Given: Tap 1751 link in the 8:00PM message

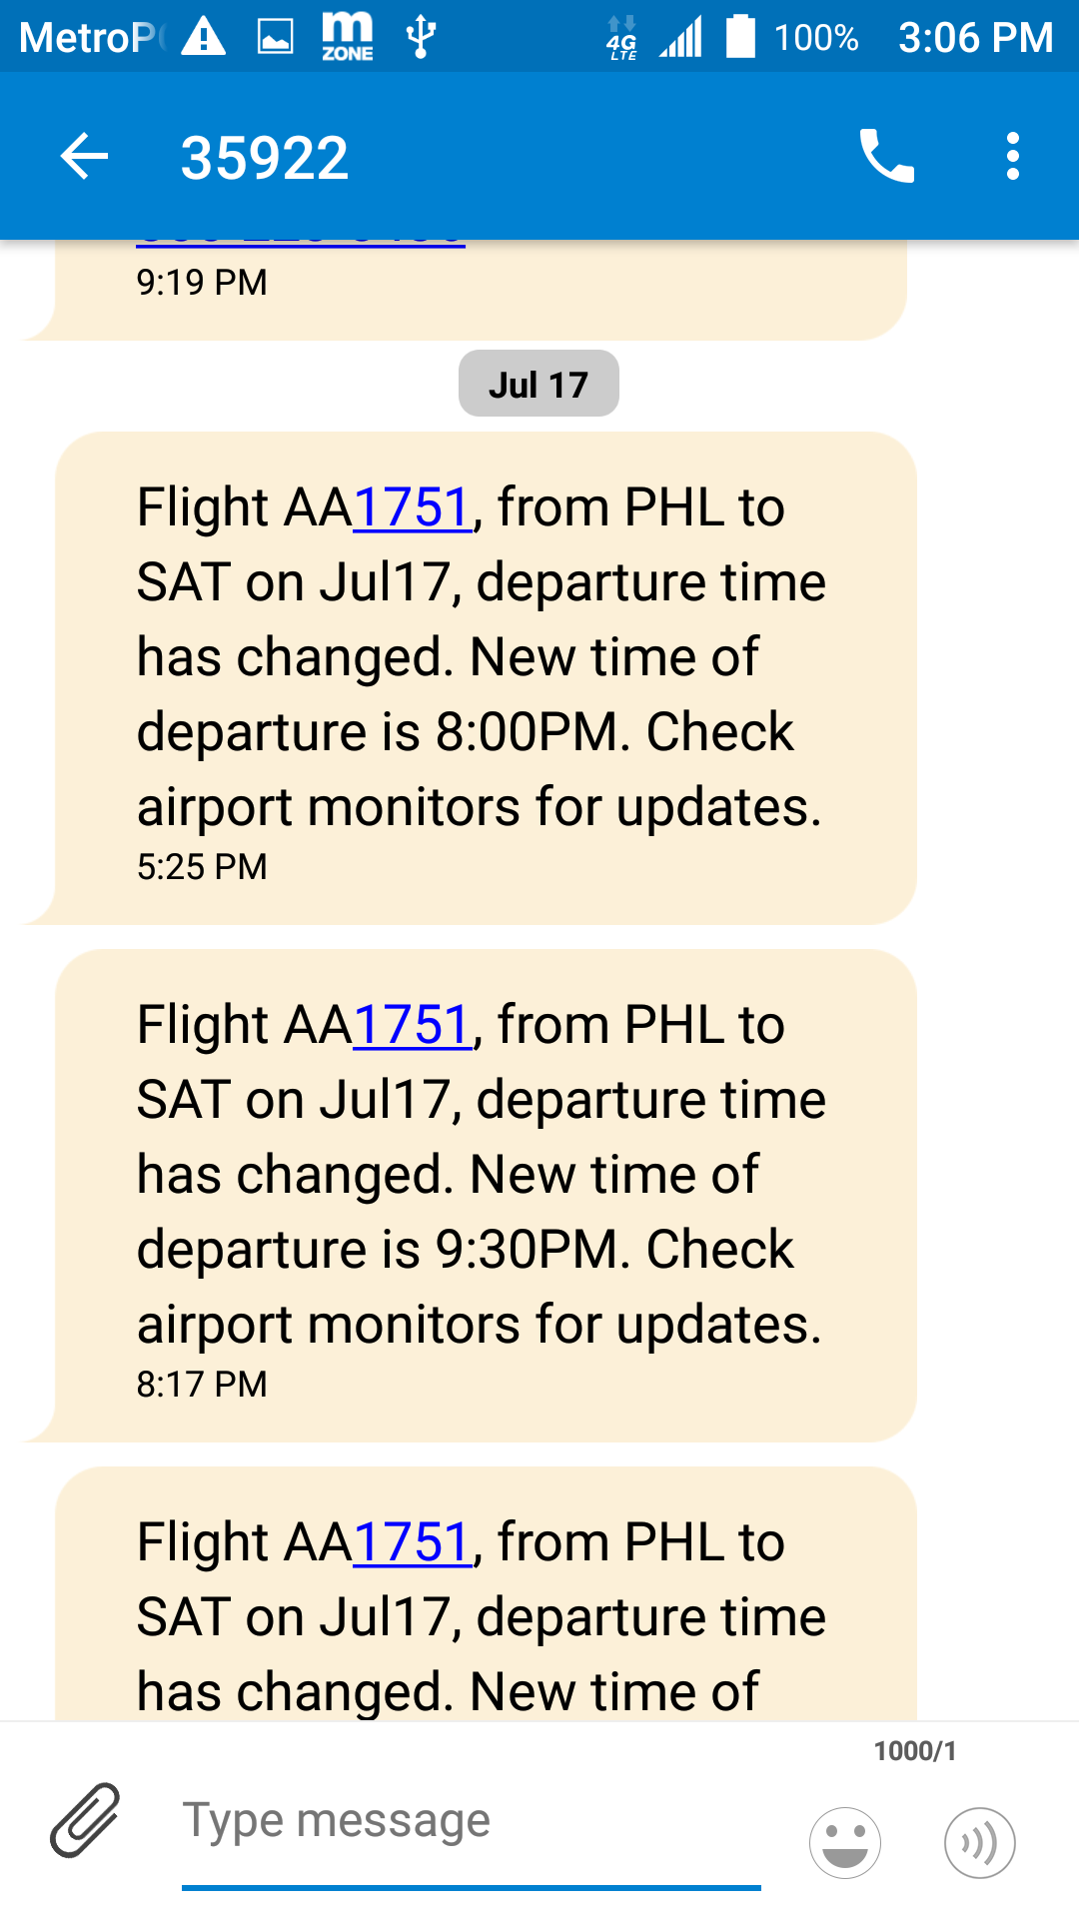Looking at the screenshot, I should (413, 507).
